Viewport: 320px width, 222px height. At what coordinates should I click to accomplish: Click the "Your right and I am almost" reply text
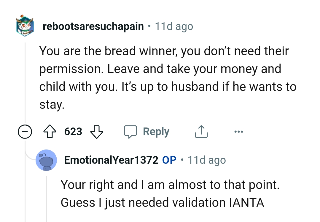(x=170, y=185)
